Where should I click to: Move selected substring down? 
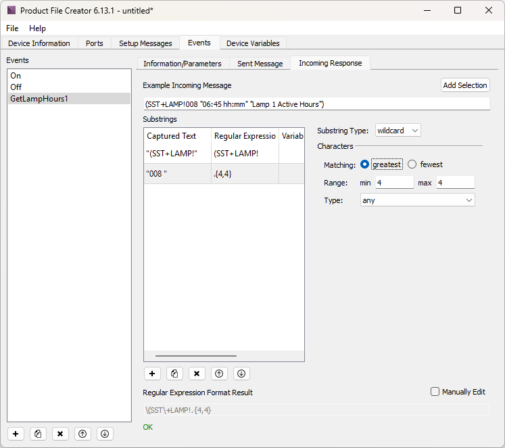click(x=241, y=373)
